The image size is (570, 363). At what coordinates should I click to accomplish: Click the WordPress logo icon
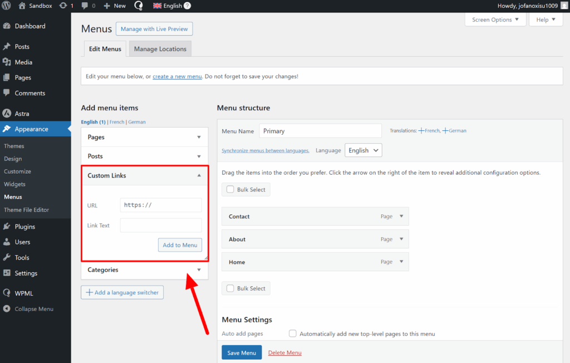pyautogui.click(x=7, y=6)
